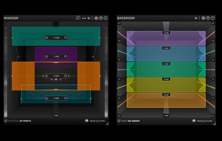Click the orange band +2.0dB gain value

[x=56, y=76]
